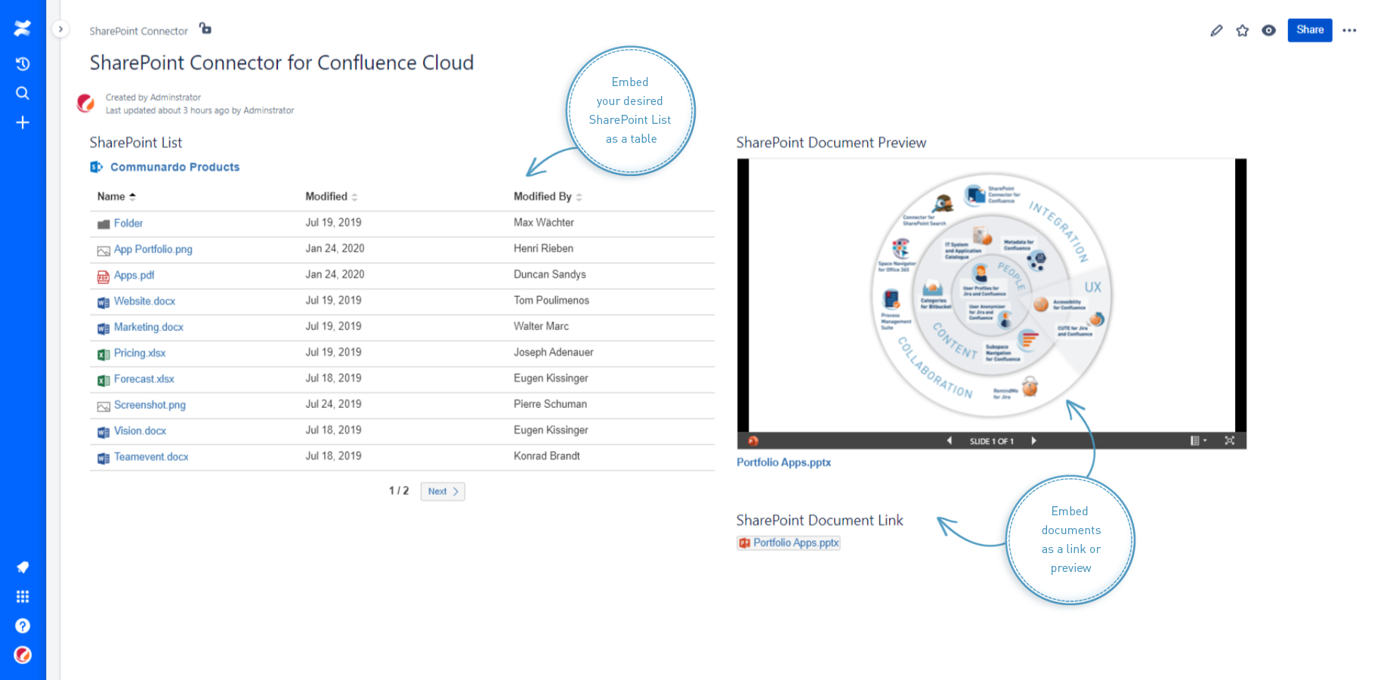Click the Confluence home icon in the sidebar
1390x680 pixels.
tap(23, 28)
